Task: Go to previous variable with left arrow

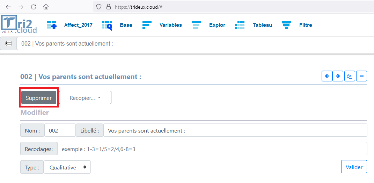Action: click(327, 76)
